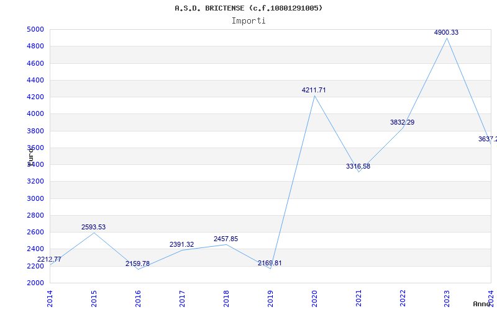Click y-axis tick 2400
Screen dimensions: 497x310
tap(35, 249)
